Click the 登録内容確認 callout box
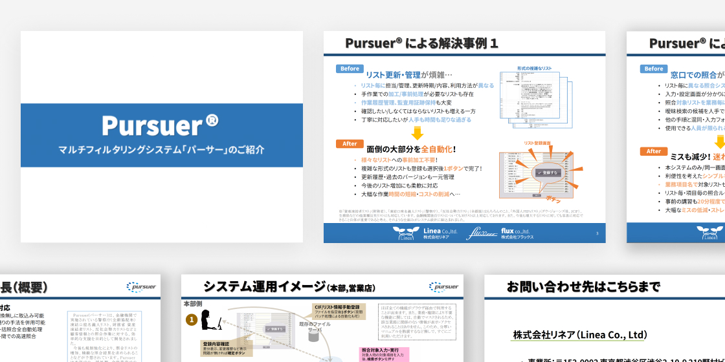 (x=227, y=349)
